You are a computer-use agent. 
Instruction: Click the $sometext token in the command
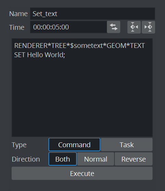[86, 46]
